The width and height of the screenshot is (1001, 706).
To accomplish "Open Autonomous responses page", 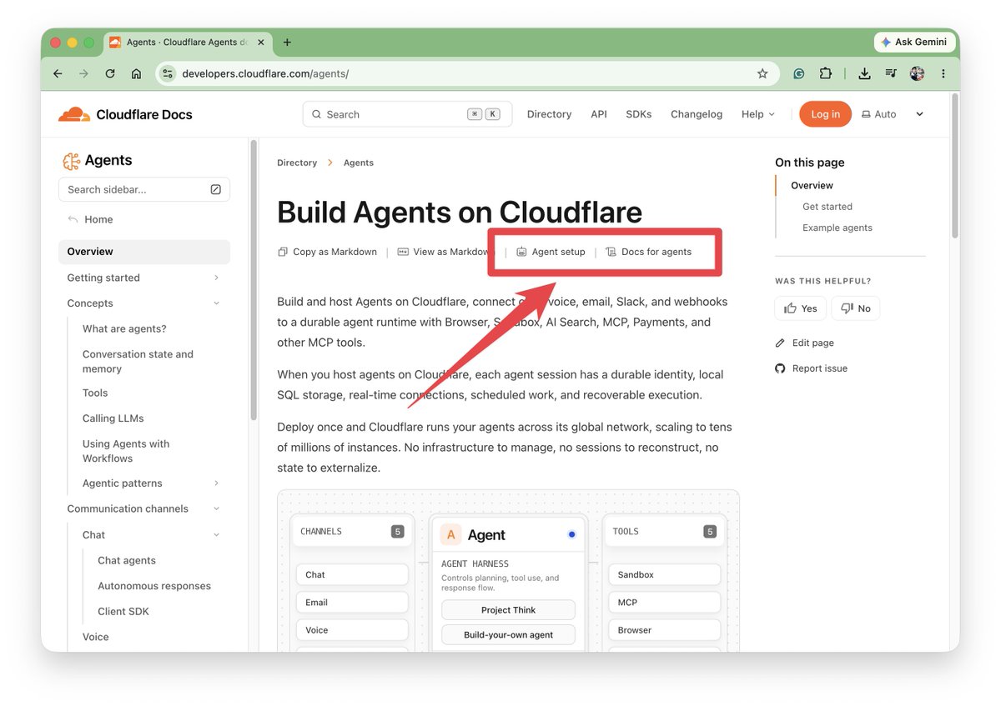I will tap(154, 586).
